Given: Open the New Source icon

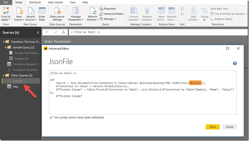Looking at the screenshot, I should pos(19,11).
